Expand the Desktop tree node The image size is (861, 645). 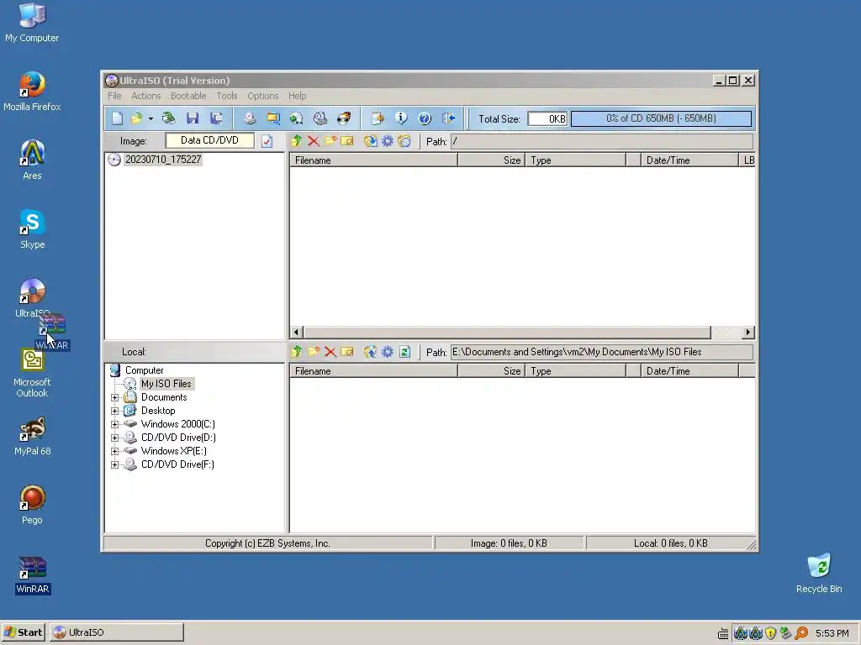[114, 411]
